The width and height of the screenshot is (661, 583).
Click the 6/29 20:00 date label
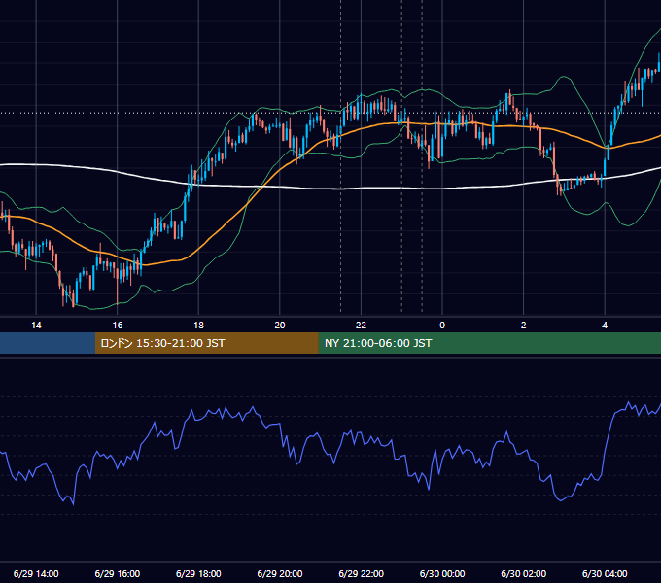pos(280,573)
